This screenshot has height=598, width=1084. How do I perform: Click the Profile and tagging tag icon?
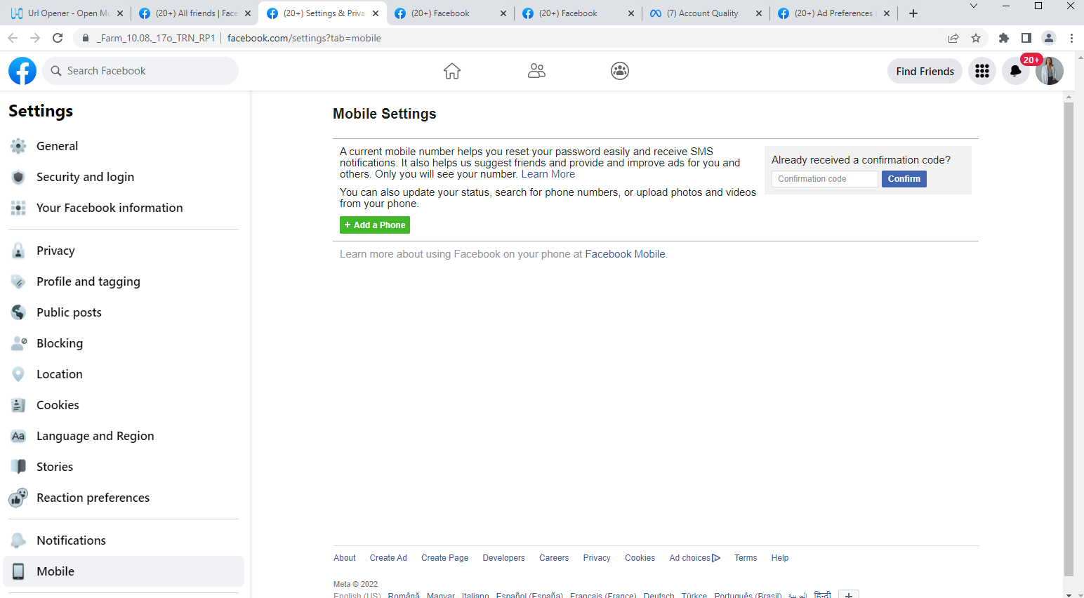point(18,281)
